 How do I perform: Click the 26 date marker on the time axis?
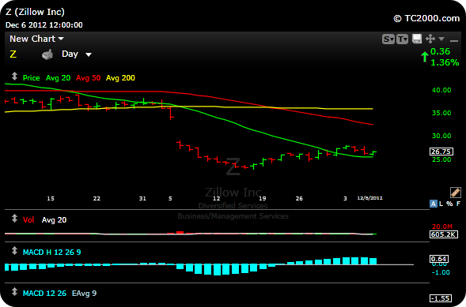tap(299, 198)
